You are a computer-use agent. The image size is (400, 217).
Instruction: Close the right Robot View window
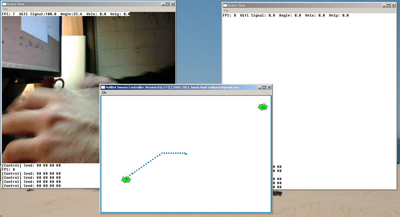pos(393,5)
